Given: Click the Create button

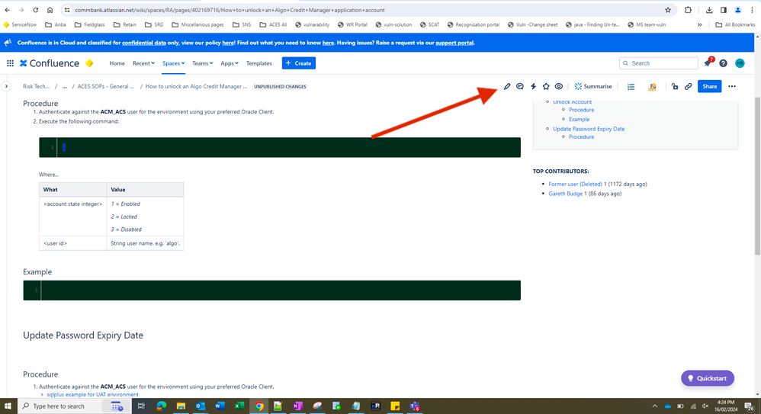Looking at the screenshot, I should click(298, 63).
